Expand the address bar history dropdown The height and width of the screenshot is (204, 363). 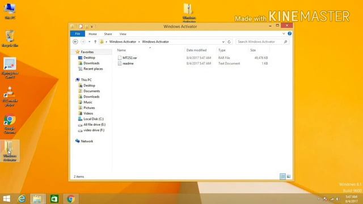pyautogui.click(x=223, y=42)
